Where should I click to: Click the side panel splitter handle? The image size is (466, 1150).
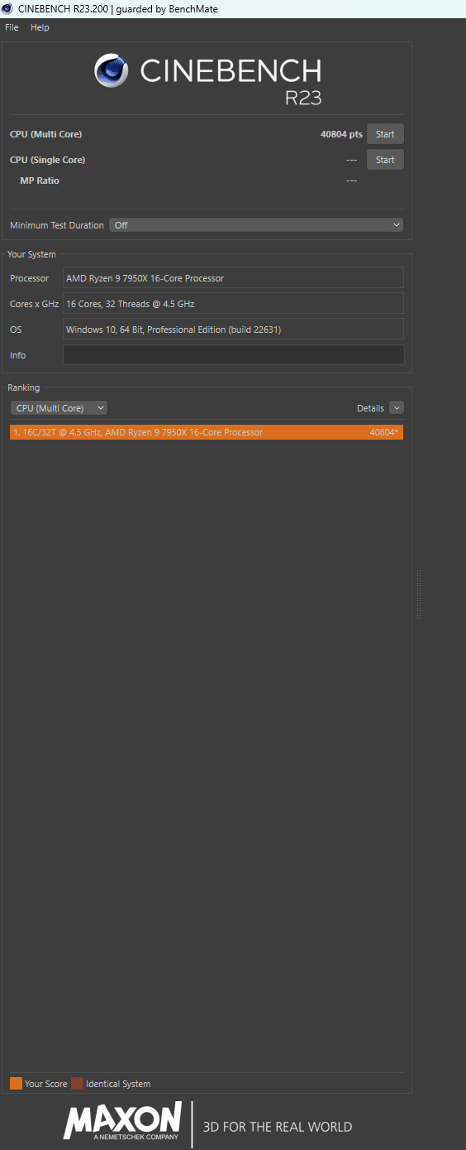tap(419, 594)
